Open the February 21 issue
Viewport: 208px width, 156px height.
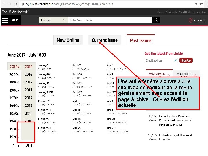[44, 119]
